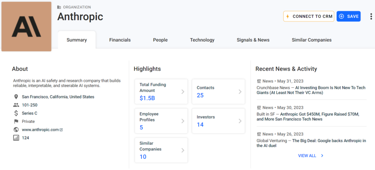Click the 124 rank value
The image size is (375, 170).
click(x=25, y=138)
